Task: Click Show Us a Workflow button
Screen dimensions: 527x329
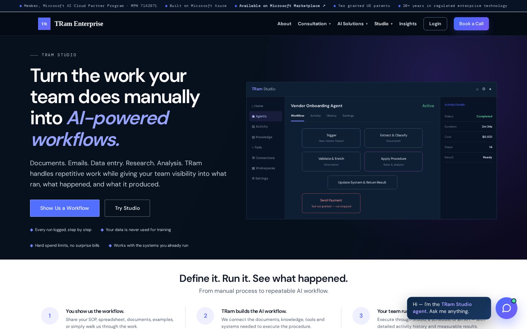Action: (x=65, y=208)
